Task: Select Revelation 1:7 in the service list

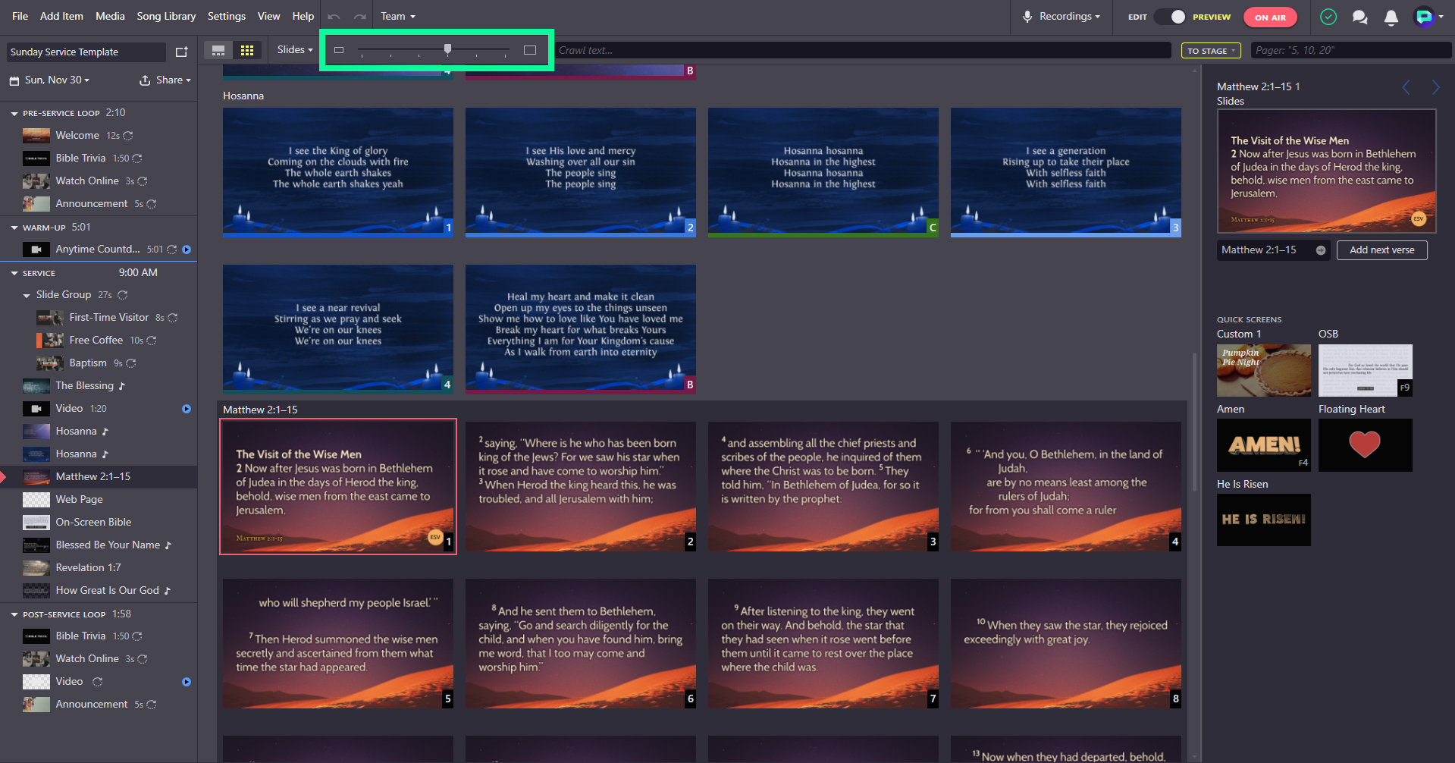Action: point(99,567)
